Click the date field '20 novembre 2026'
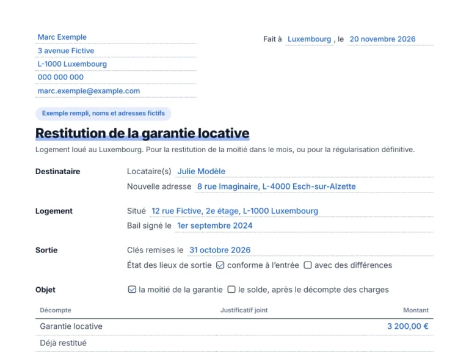Viewport: 469px width, 352px height. pyautogui.click(x=390, y=39)
